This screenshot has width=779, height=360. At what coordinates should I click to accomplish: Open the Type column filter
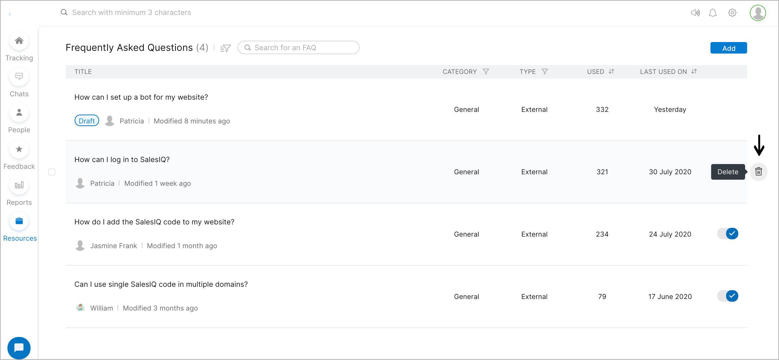pyautogui.click(x=545, y=72)
